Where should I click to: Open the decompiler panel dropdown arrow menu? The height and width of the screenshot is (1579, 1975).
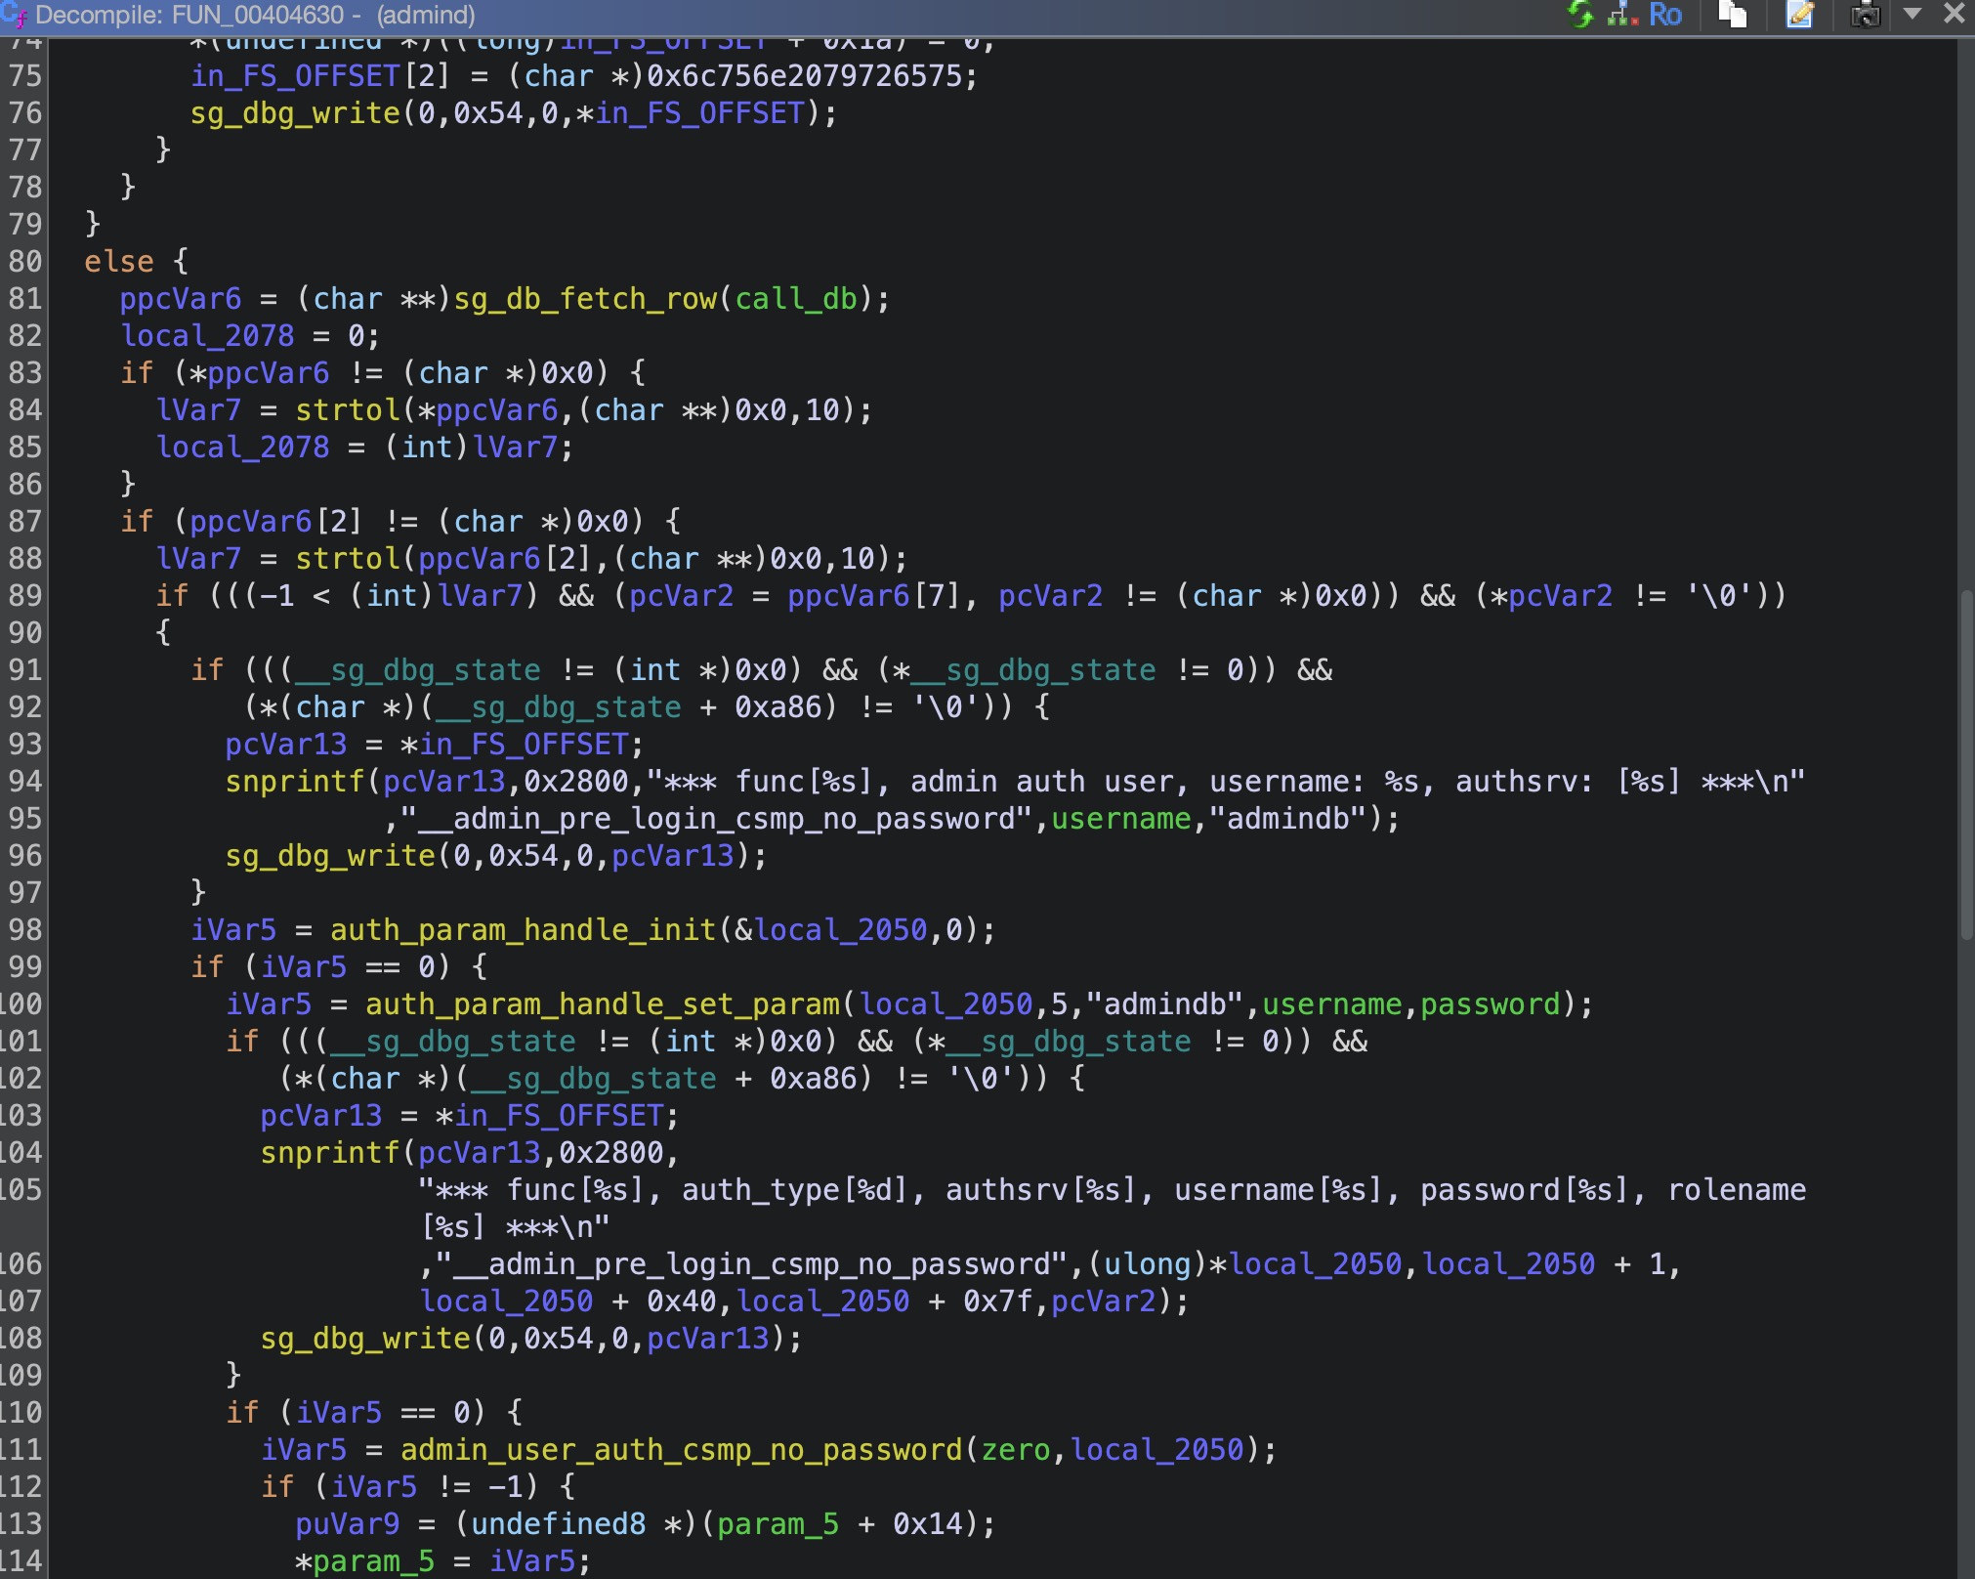coord(1912,14)
